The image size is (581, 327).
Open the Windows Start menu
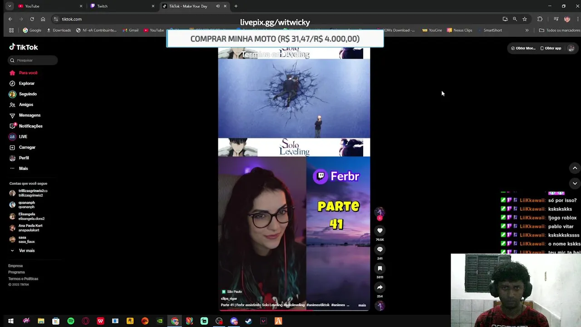pyautogui.click(x=10, y=321)
